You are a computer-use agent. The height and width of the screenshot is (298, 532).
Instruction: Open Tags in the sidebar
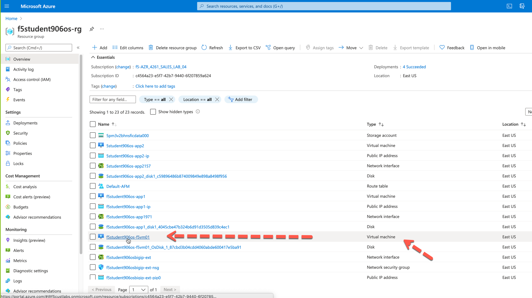[17, 89]
